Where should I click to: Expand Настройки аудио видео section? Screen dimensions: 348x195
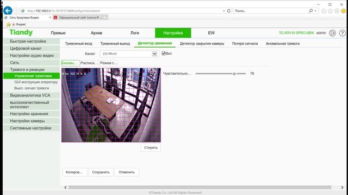tap(32, 55)
